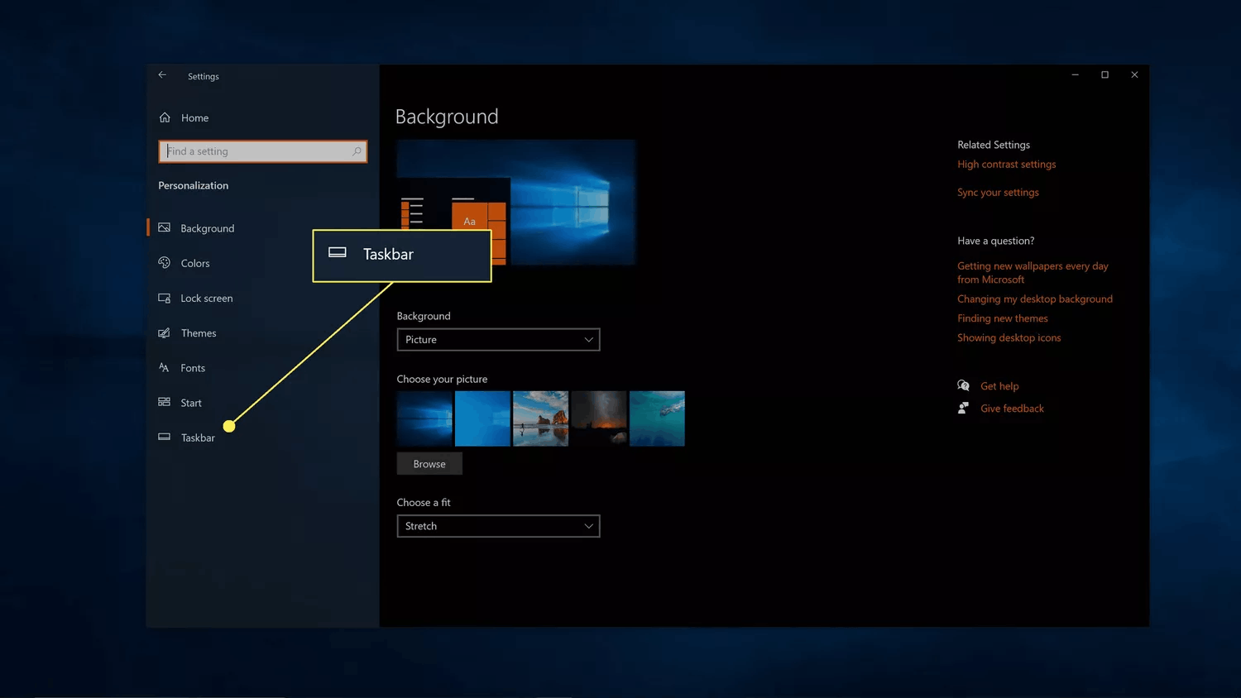Click the Taskbar icon in sidebar
Image resolution: width=1241 pixels, height=698 pixels.
164,437
